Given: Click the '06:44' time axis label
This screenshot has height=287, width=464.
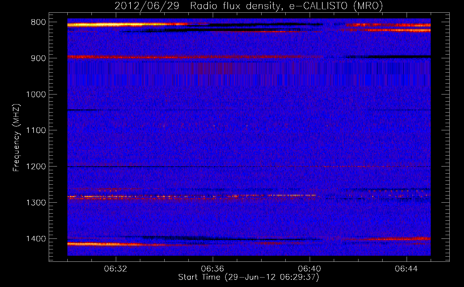Looking at the screenshot, I should (406, 269).
